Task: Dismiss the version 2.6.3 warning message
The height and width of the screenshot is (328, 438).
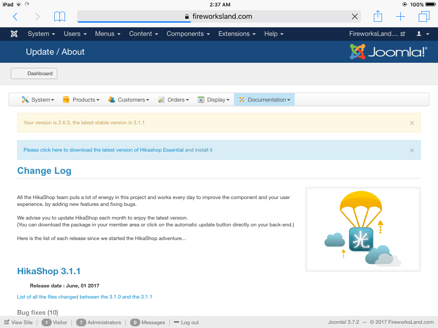Action: tap(412, 123)
